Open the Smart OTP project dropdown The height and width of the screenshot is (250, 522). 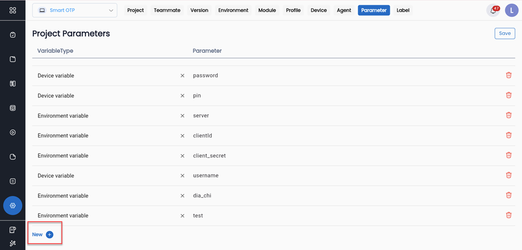75,11
